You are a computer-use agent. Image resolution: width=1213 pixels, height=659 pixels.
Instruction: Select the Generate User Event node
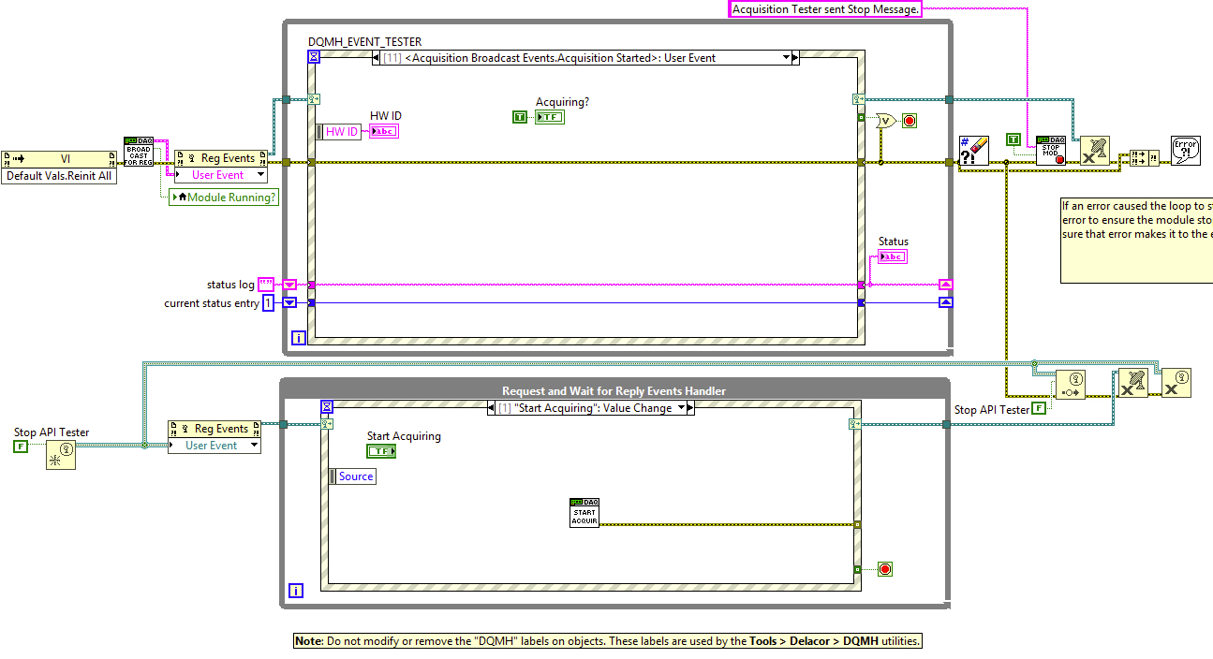1070,386
